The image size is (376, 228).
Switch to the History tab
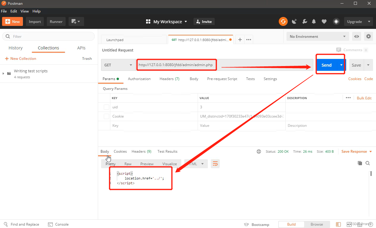point(16,48)
